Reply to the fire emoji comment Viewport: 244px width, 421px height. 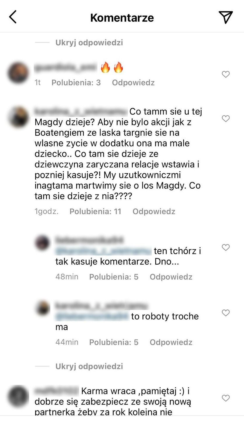tap(133, 83)
